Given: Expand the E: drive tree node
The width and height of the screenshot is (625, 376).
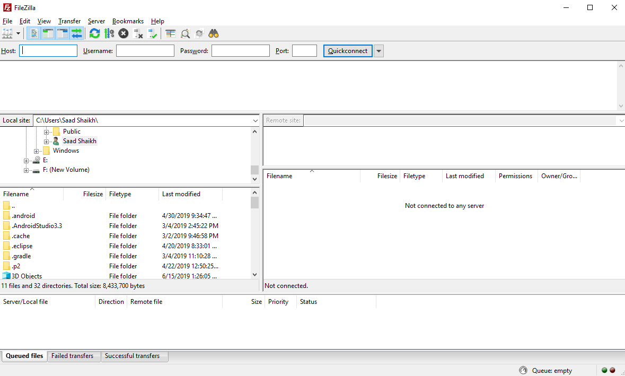Looking at the screenshot, I should pos(27,161).
